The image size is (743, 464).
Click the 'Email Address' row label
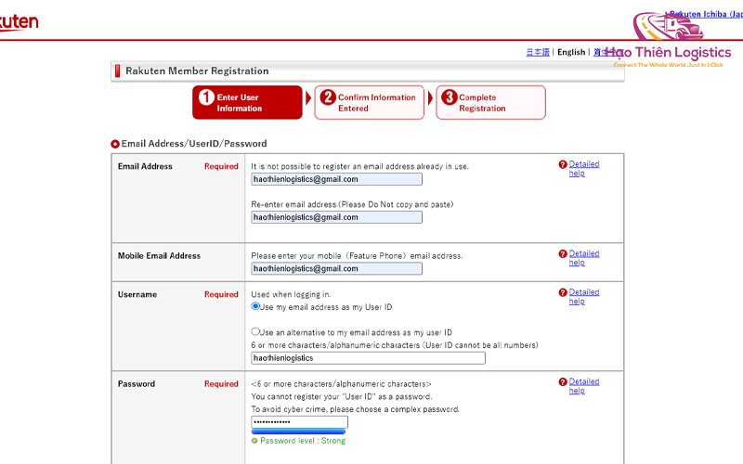[145, 166]
